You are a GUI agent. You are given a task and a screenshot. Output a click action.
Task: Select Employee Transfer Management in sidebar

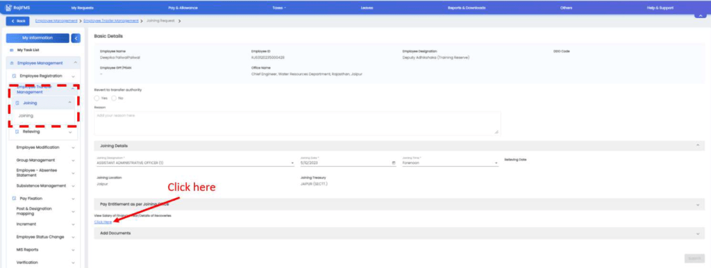(x=34, y=90)
